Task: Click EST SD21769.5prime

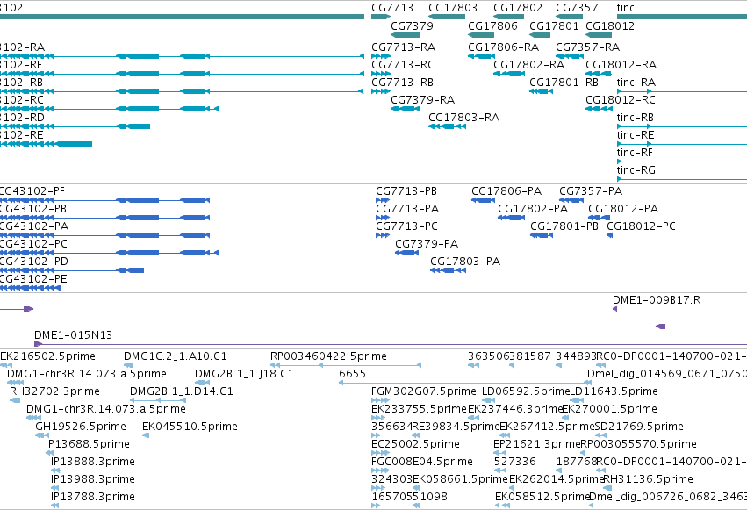Action: point(639,427)
